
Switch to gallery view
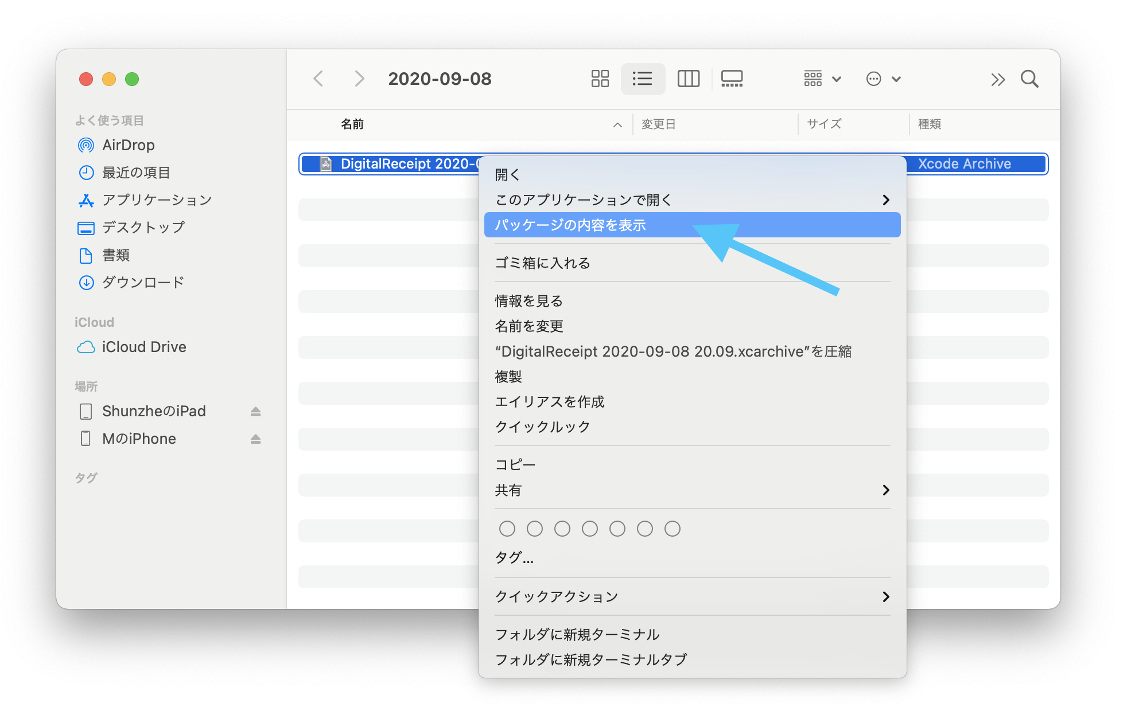732,79
